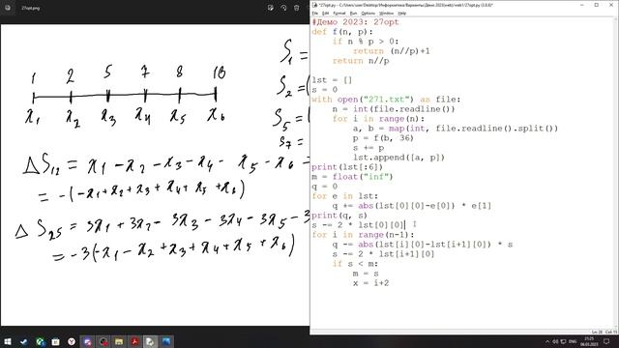The image size is (619, 348).
Task: Open the Format menu in IDLE
Action: [339, 14]
